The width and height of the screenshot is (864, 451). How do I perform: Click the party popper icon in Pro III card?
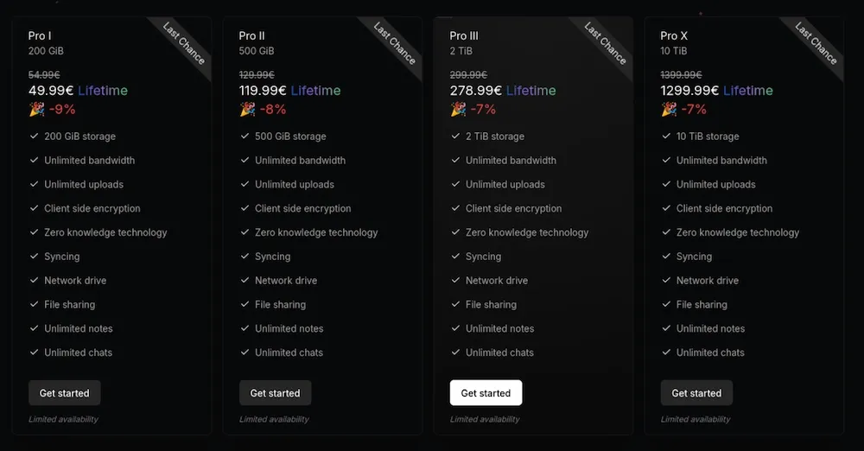tap(458, 110)
